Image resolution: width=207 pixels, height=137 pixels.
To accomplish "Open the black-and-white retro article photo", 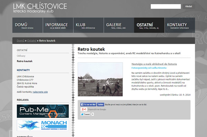I will [x=100, y=79].
